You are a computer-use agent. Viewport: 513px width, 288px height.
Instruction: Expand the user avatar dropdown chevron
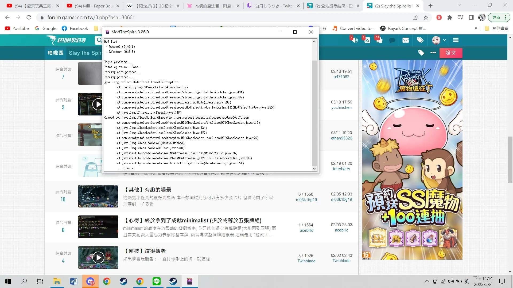[444, 40]
